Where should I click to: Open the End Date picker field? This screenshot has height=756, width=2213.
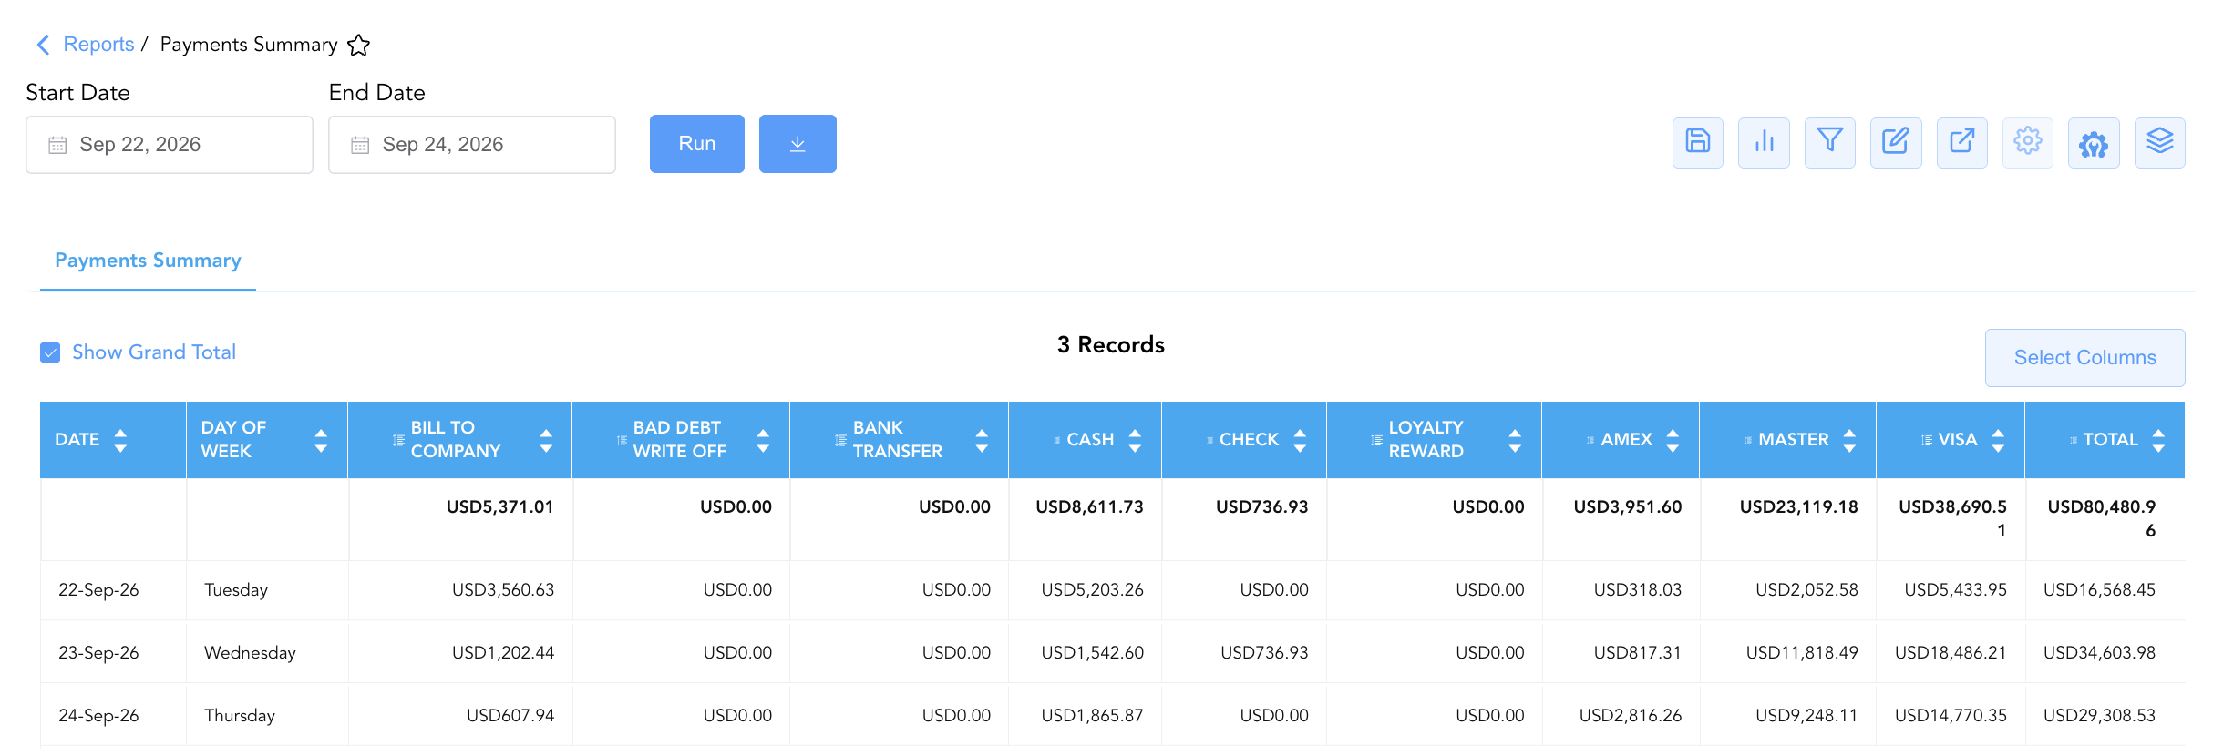[x=472, y=145]
